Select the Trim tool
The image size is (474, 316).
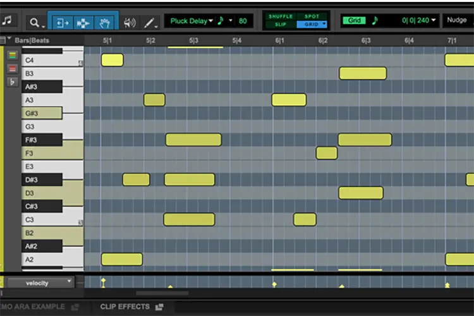[x=63, y=23]
